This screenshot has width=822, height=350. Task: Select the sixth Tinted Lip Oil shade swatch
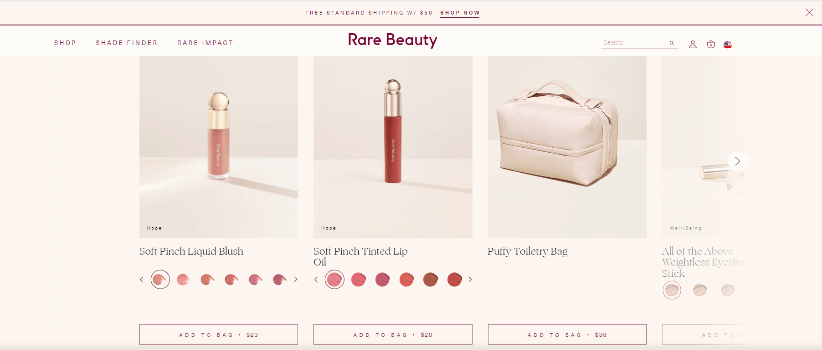(x=454, y=280)
